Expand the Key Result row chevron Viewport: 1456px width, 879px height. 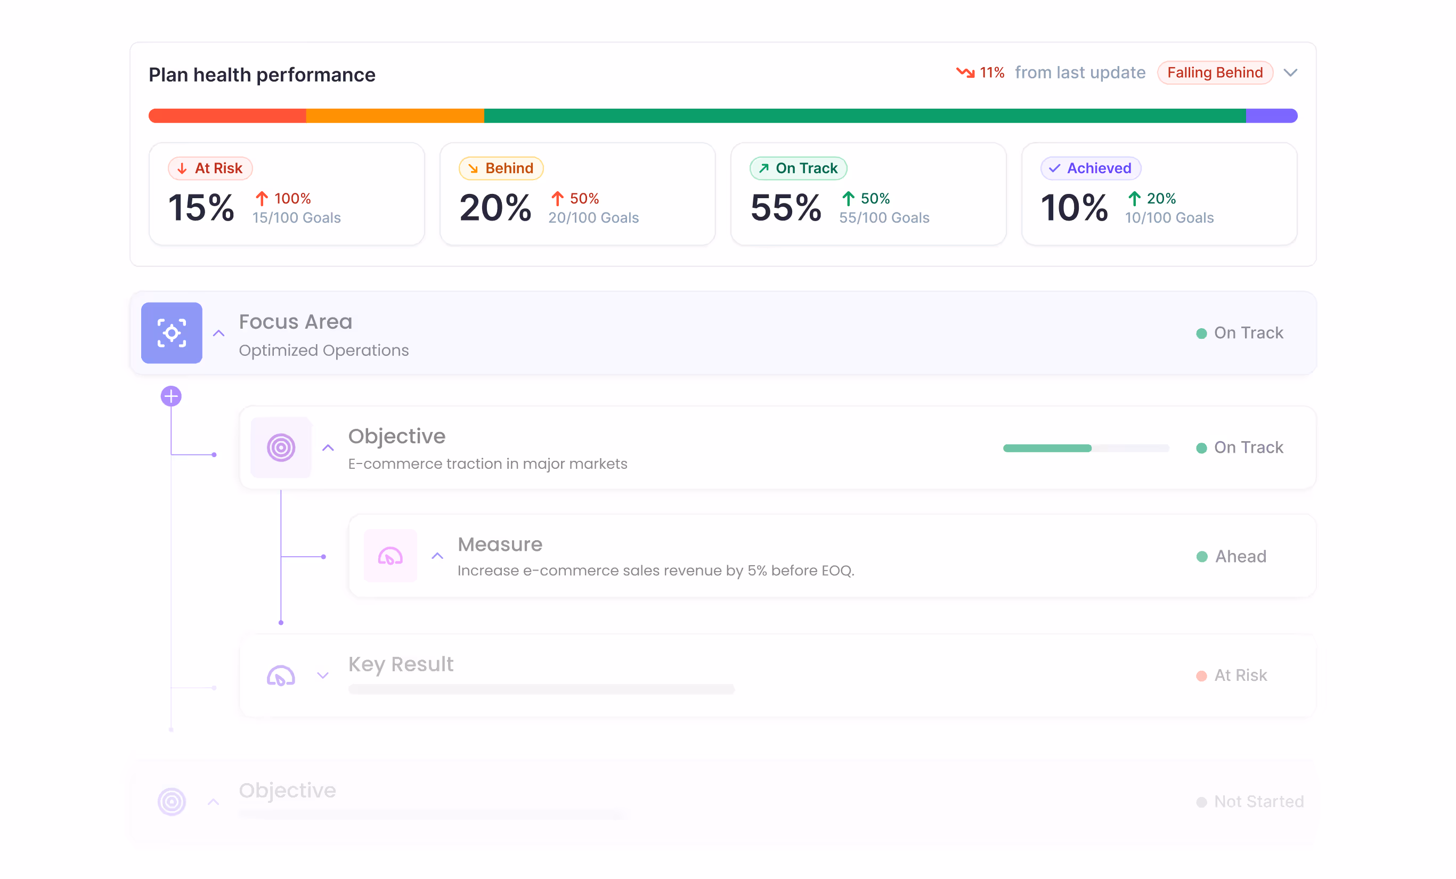(x=323, y=675)
